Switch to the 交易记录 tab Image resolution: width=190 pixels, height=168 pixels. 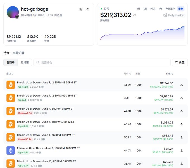[18, 53]
